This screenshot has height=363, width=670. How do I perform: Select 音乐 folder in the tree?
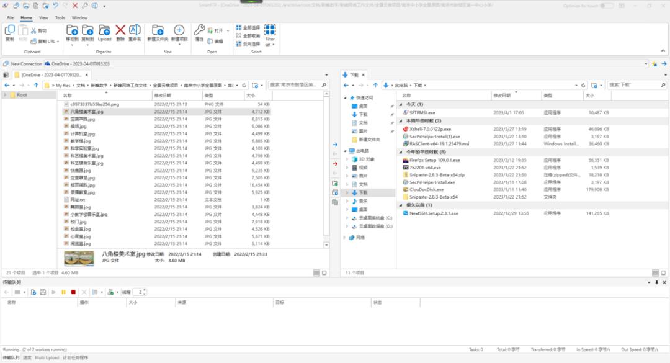363,201
